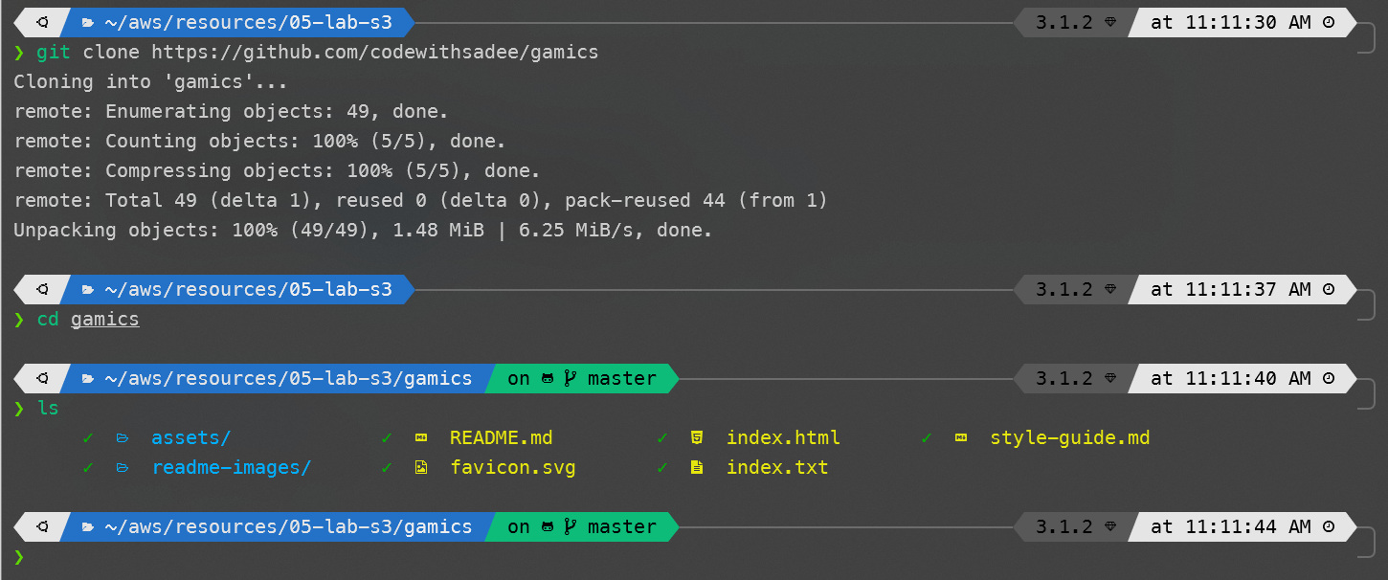Click the 3.1.2 version in the 11:11:37 prompt
Viewport: 1388px width, 580px height.
(x=1064, y=289)
